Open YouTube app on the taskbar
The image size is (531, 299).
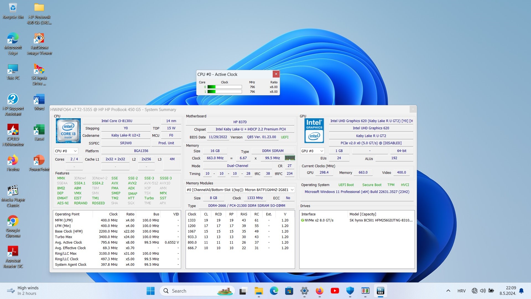(335, 291)
